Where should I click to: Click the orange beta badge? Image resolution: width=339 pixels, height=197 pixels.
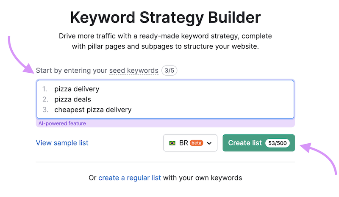196,143
